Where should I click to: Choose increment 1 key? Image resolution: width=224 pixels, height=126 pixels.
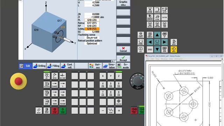63,85
